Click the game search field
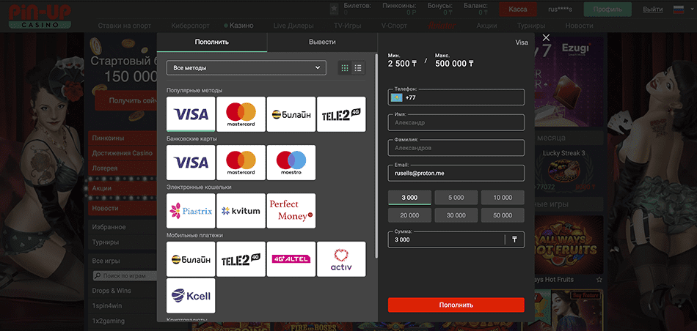Screen dimensions: 697x331 click(125, 276)
